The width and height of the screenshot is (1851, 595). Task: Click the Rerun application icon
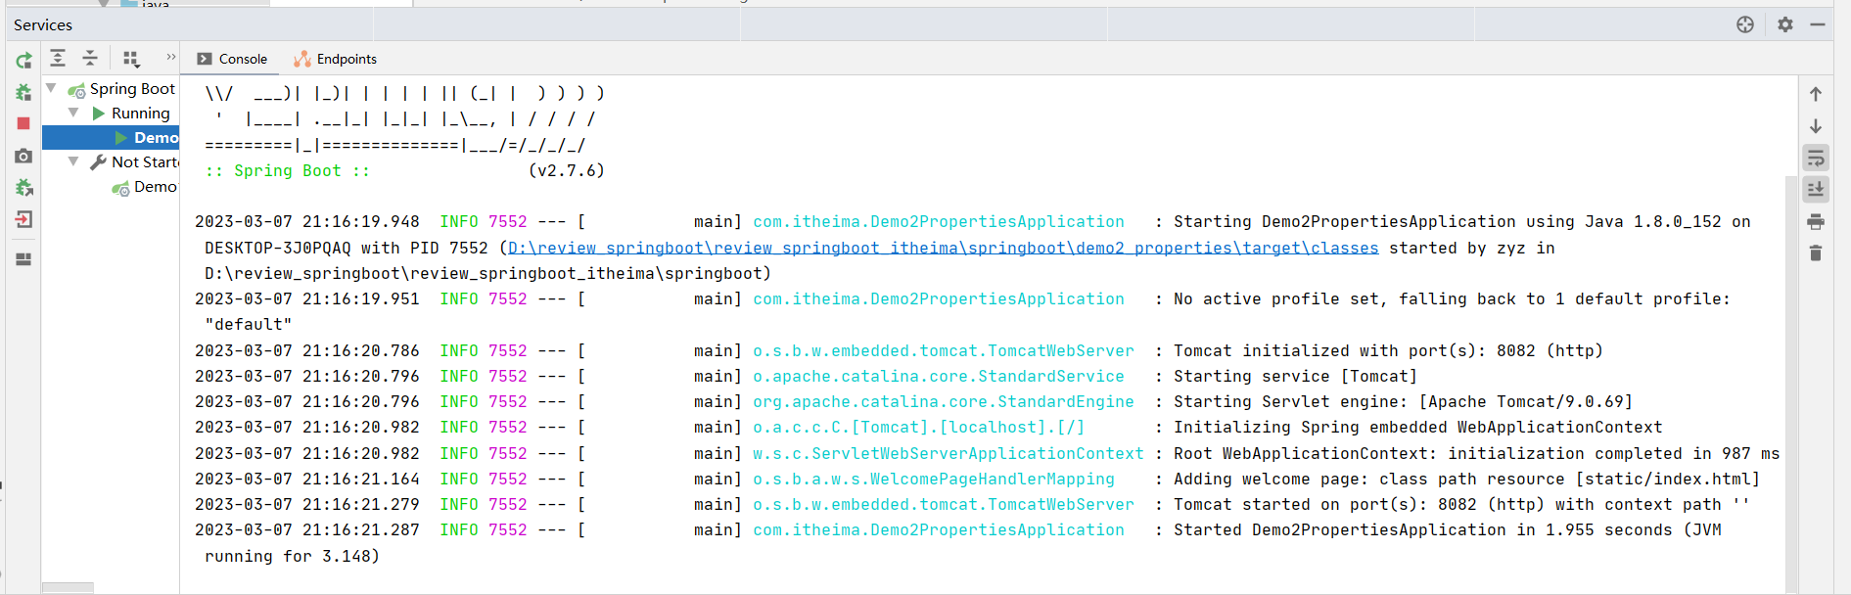click(x=23, y=61)
